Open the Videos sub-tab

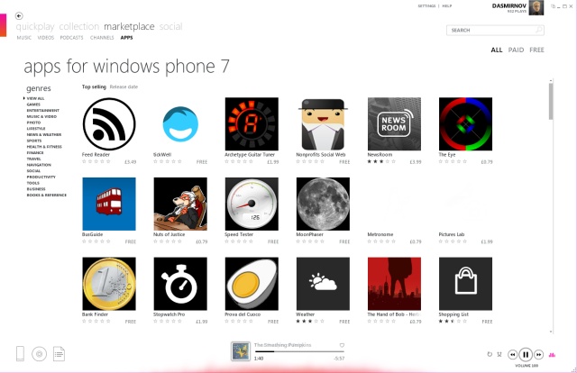46,38
